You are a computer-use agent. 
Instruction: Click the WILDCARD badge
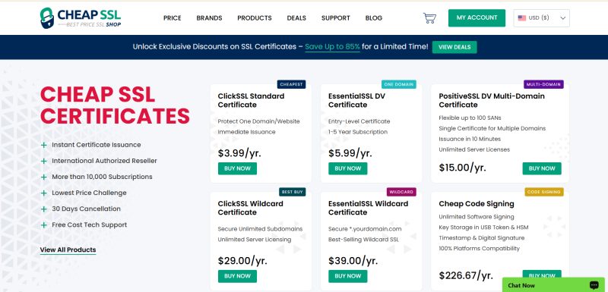tap(401, 192)
